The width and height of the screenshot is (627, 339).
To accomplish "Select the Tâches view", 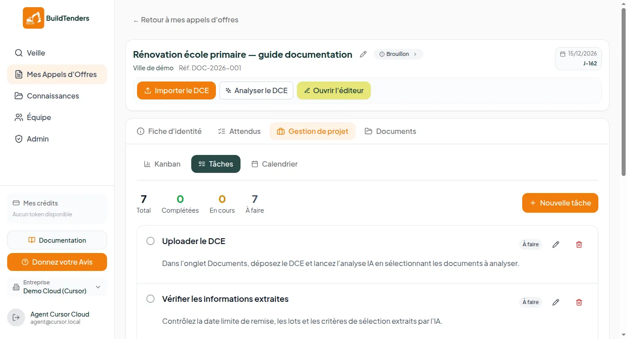I will (x=216, y=164).
